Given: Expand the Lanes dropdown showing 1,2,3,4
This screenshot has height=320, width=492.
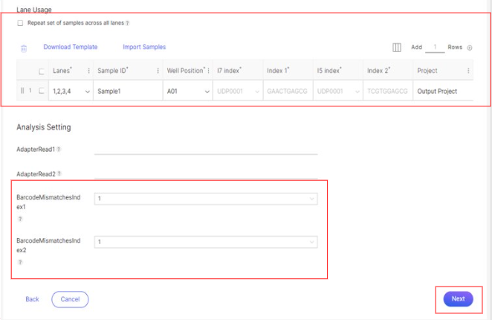Looking at the screenshot, I should pos(88,92).
